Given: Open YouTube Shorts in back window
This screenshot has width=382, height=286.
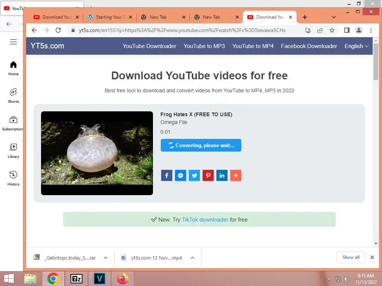Looking at the screenshot, I should [13, 96].
